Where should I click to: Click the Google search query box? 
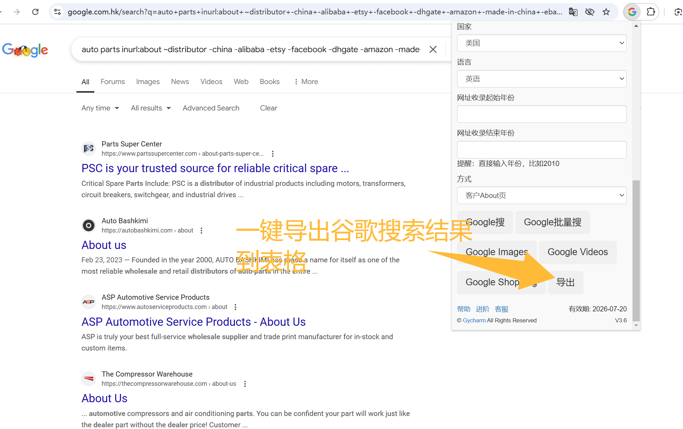(250, 49)
